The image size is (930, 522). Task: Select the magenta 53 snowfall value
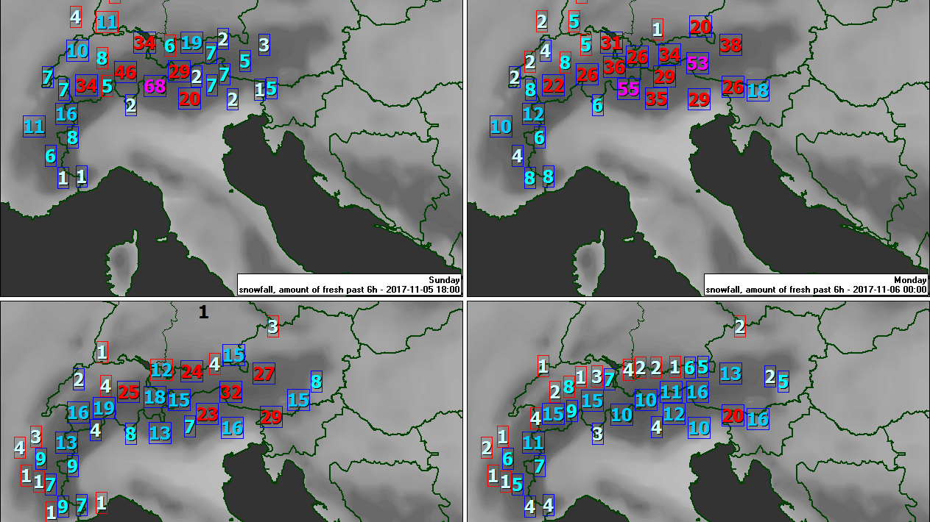coord(697,63)
